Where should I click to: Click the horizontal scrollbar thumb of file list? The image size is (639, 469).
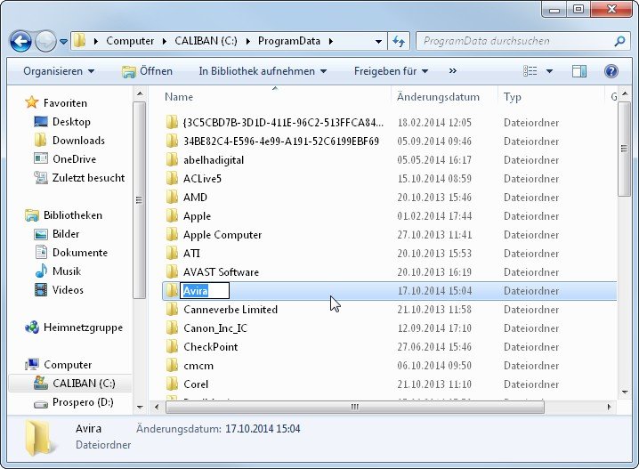(354, 407)
